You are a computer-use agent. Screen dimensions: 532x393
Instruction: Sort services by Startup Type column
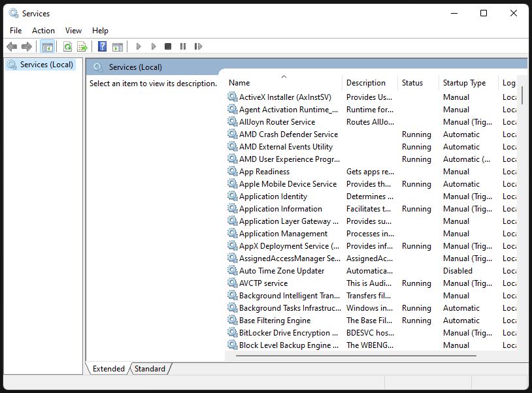(x=464, y=83)
